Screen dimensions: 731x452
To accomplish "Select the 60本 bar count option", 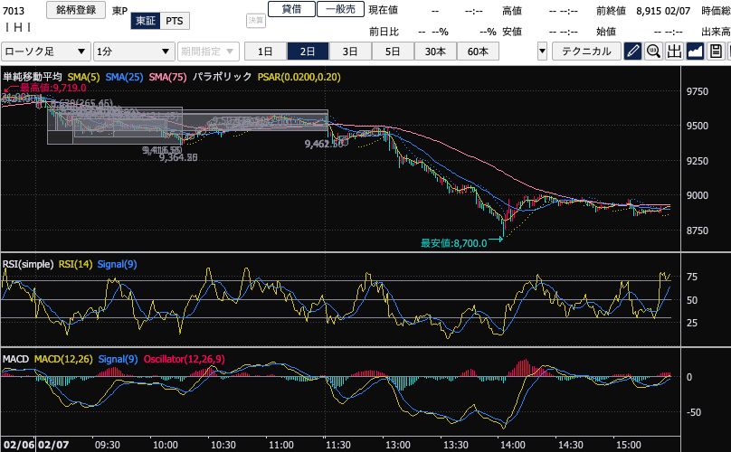I will 478,52.
